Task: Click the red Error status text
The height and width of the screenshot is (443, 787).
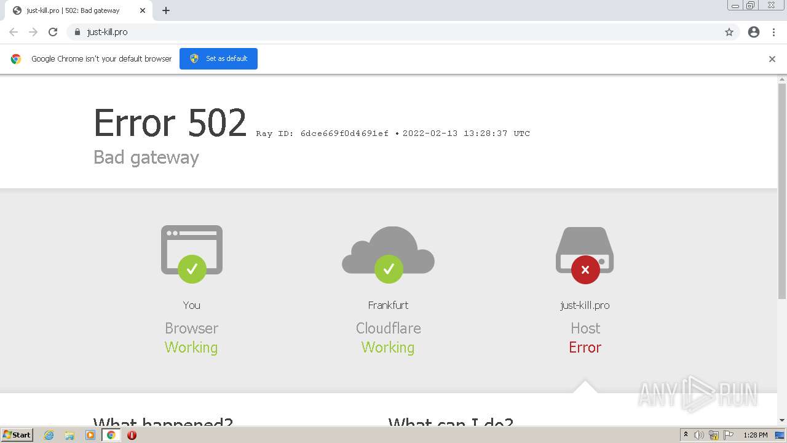Action: coord(585,348)
